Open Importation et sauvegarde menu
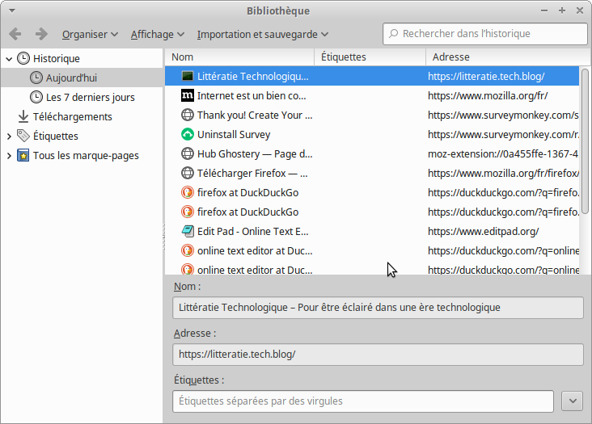The height and width of the screenshot is (424, 592). pyautogui.click(x=262, y=34)
